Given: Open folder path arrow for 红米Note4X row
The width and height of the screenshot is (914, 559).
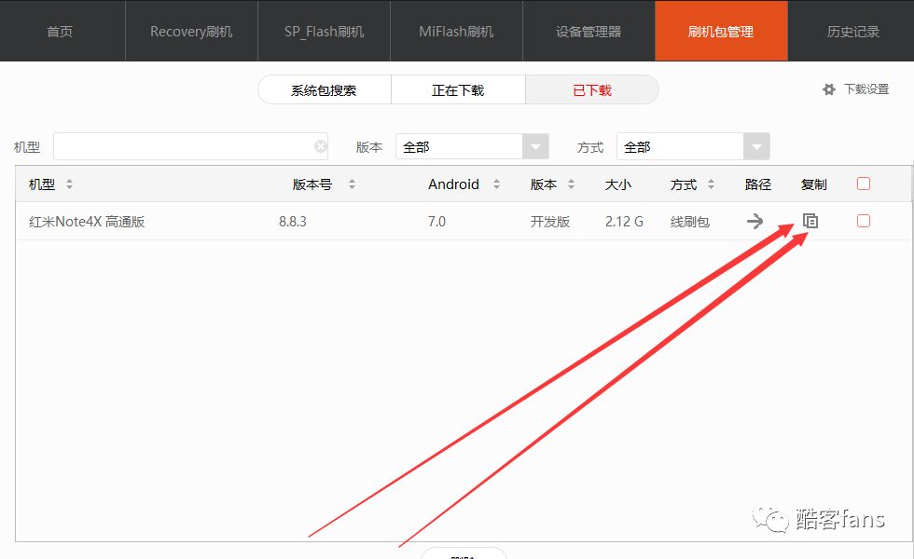Looking at the screenshot, I should [755, 222].
